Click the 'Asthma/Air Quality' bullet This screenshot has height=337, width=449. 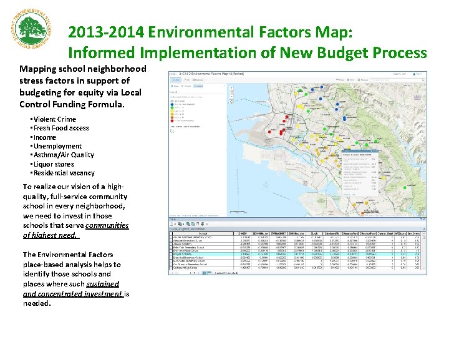point(62,155)
